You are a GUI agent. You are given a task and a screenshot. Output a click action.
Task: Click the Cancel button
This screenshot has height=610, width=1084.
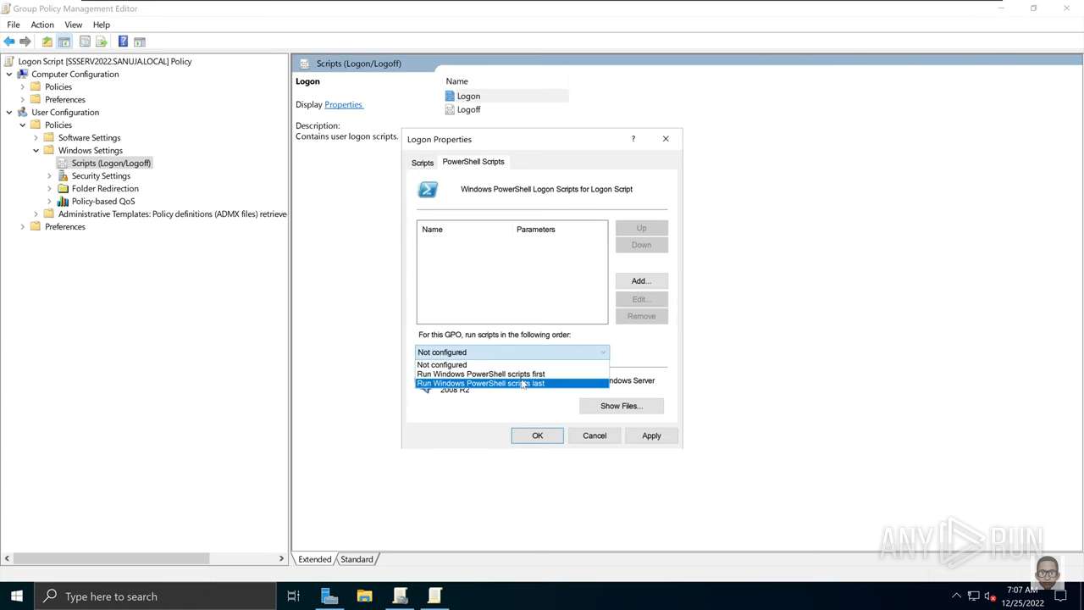[595, 435]
